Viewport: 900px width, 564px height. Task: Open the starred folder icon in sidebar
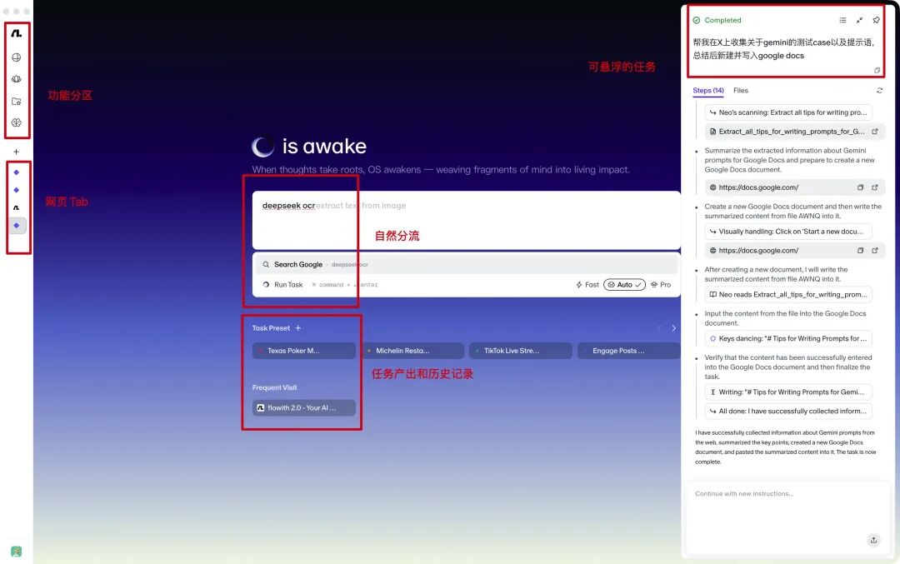[17, 102]
